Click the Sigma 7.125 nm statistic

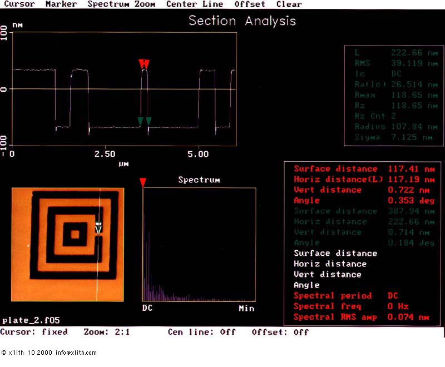click(393, 137)
